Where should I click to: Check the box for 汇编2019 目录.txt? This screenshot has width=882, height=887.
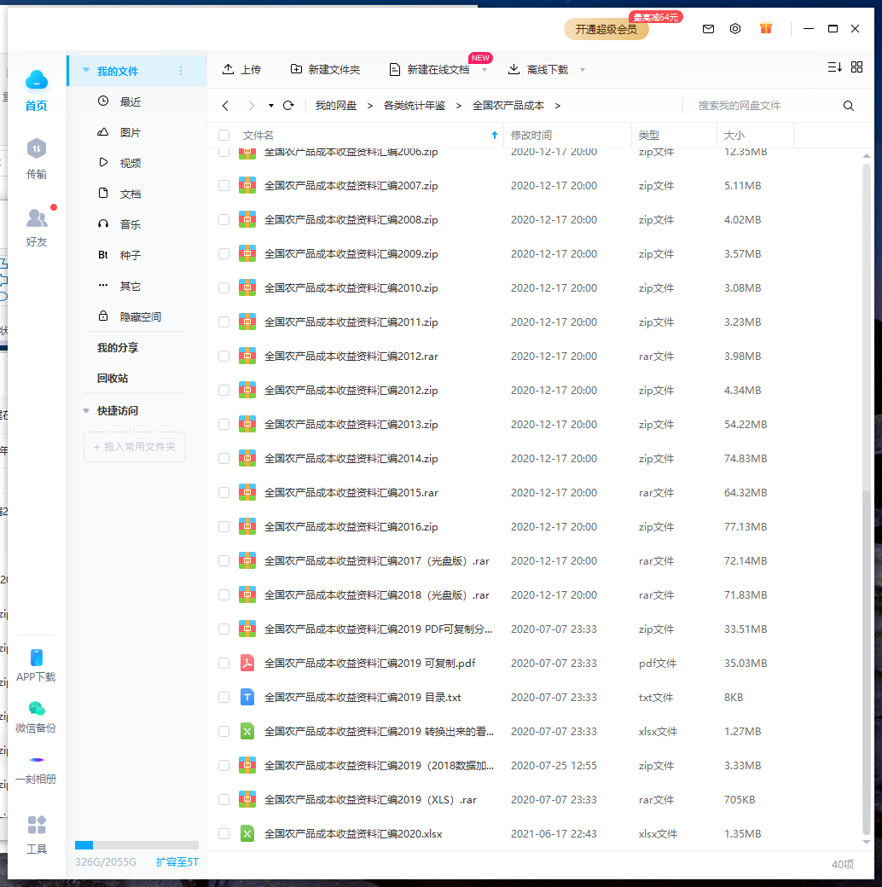point(224,697)
